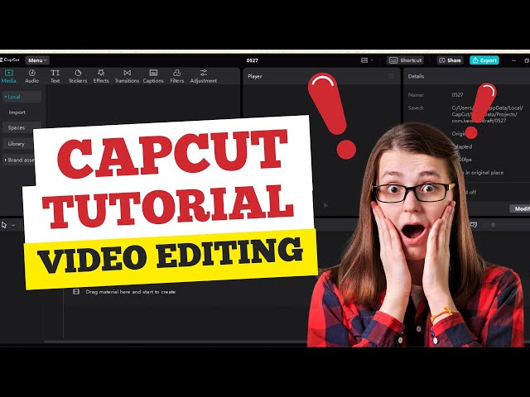This screenshot has height=397, width=530.
Task: Click the track icon beside 'Drag material here'
Action: pos(76,292)
